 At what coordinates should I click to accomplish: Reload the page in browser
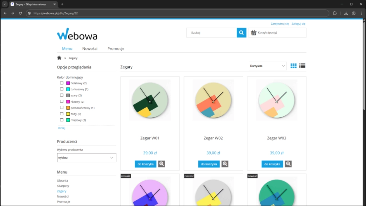click(x=20, y=13)
